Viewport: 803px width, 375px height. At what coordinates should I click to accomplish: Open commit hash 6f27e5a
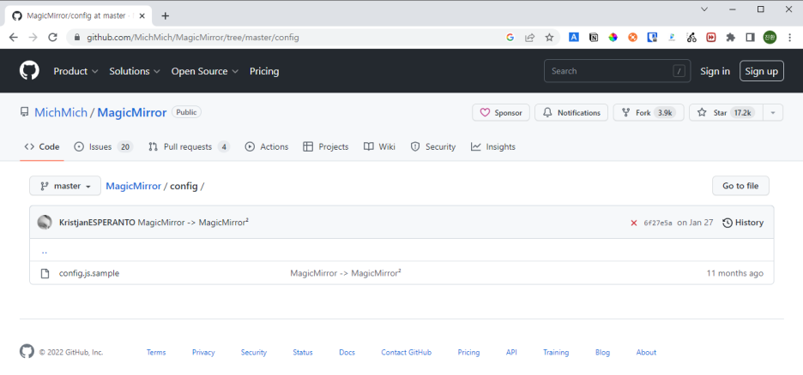point(658,223)
